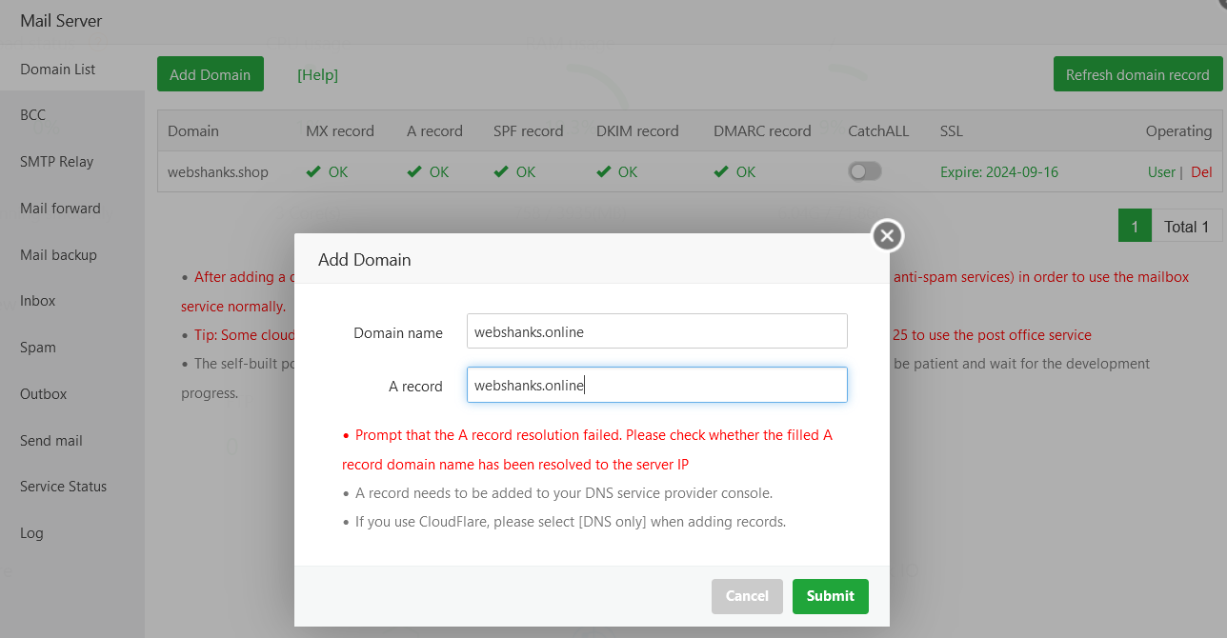Click the green Add Domain button
Image resolution: width=1227 pixels, height=638 pixels.
pos(210,74)
